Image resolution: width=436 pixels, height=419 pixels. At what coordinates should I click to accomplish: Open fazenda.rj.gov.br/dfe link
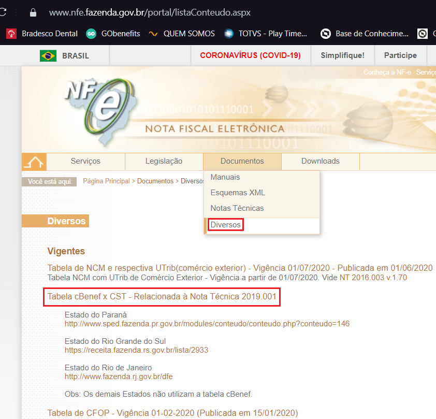click(119, 377)
